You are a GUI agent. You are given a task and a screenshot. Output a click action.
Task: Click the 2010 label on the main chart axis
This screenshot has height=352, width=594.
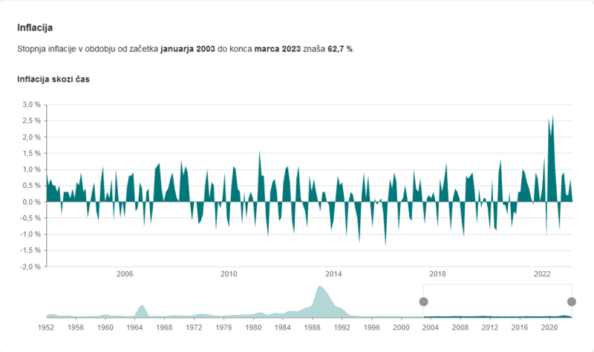[229, 274]
